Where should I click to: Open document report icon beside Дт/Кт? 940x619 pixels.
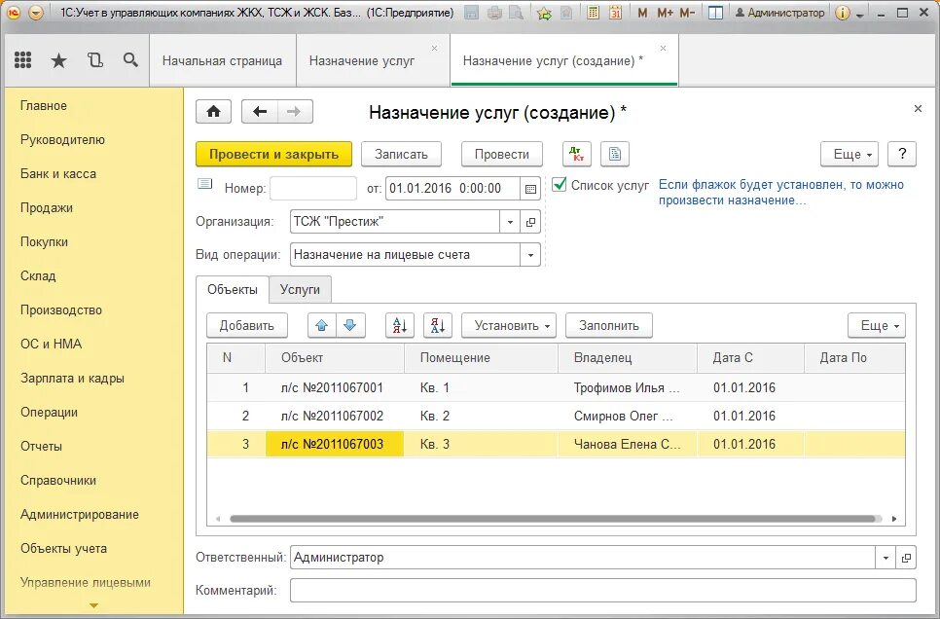(x=614, y=154)
